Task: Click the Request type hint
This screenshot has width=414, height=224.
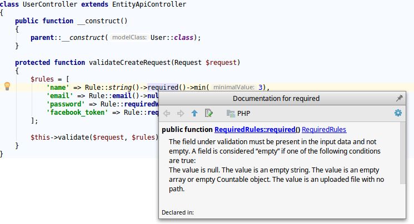Action: tap(188, 63)
